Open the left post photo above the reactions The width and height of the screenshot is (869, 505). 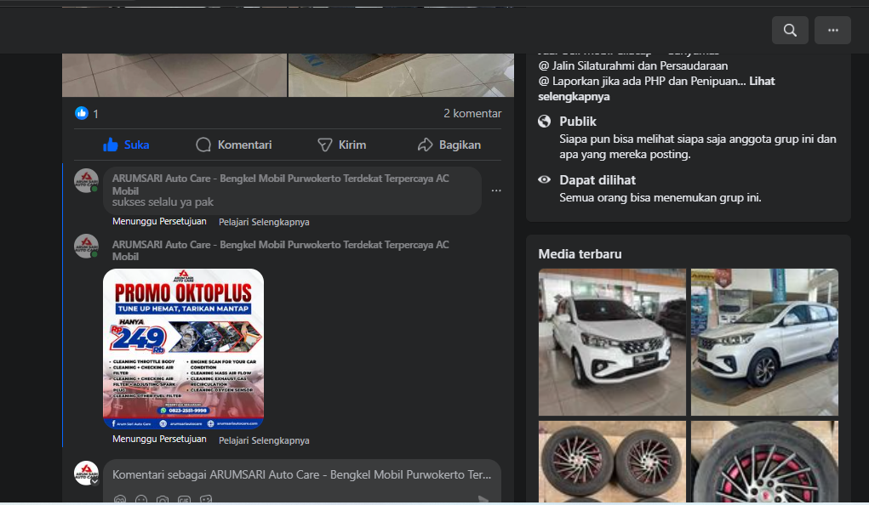tap(174, 76)
